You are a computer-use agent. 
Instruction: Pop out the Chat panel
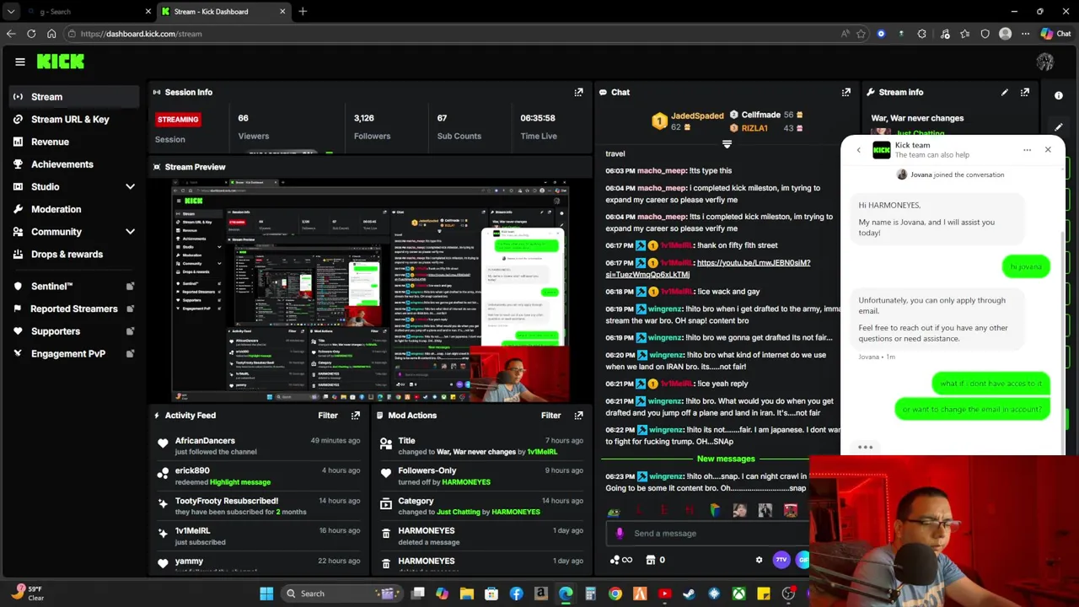click(x=845, y=92)
